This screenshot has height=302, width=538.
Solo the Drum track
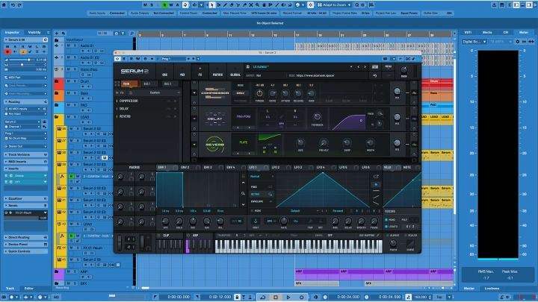[73, 81]
